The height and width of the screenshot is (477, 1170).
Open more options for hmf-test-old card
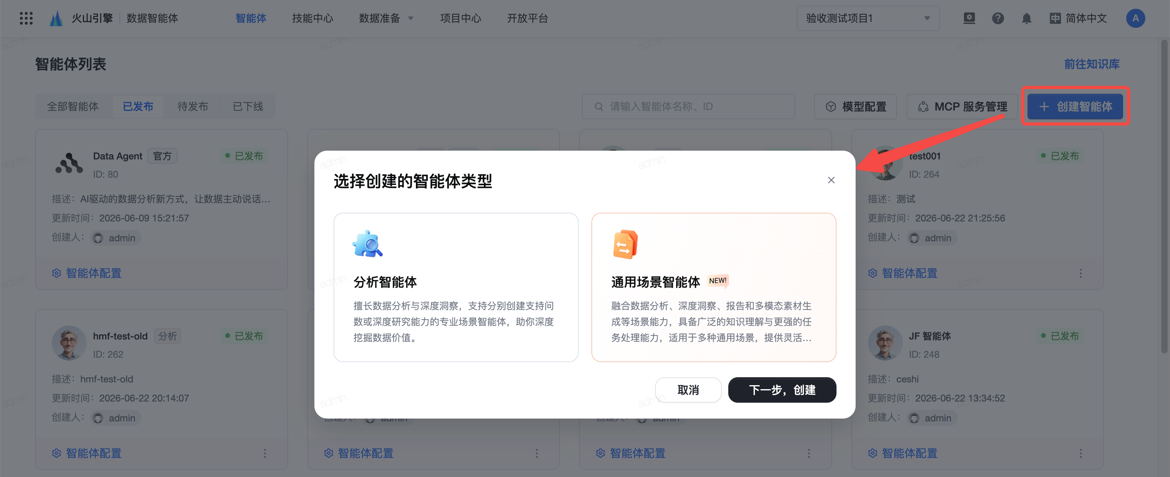[x=265, y=453]
